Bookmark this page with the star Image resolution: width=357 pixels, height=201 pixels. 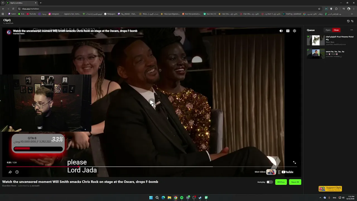319,9
